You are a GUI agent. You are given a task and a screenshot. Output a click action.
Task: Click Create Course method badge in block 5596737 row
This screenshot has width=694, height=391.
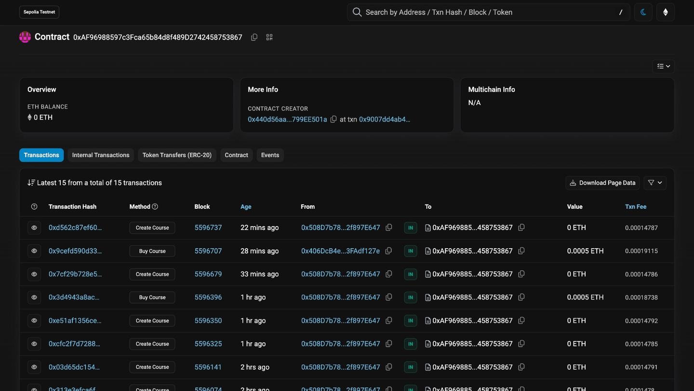[x=152, y=228]
